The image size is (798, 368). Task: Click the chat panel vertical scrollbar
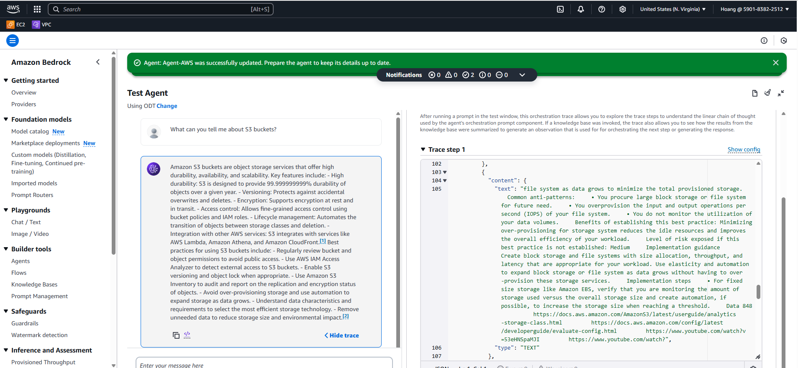[398, 232]
